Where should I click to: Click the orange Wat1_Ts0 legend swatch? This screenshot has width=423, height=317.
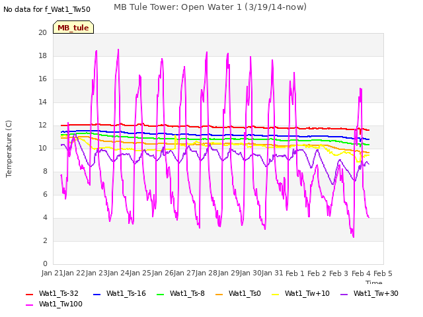pyautogui.click(x=219, y=294)
